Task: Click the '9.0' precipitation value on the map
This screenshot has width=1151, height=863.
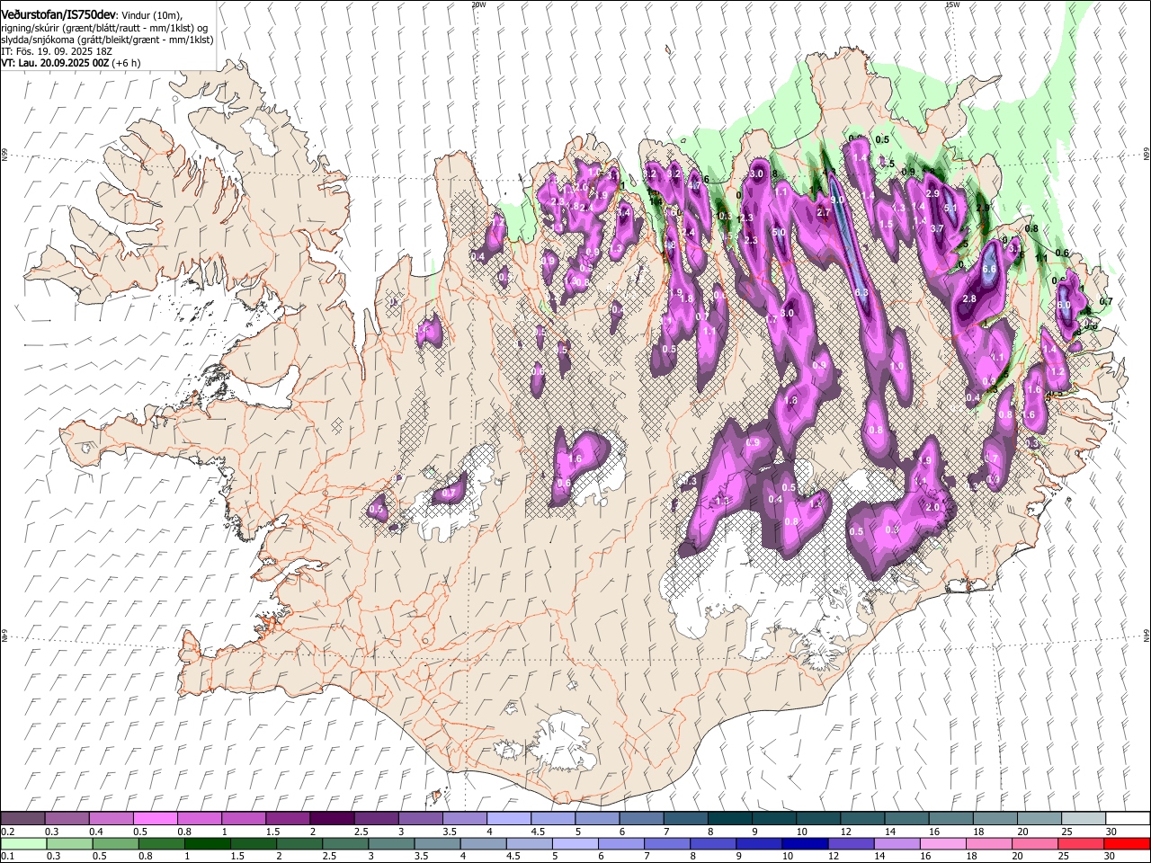Action: [x=837, y=200]
